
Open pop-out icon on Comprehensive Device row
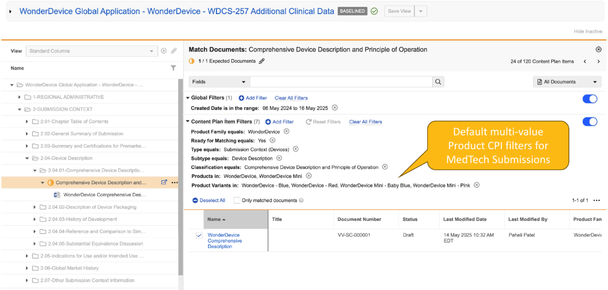[x=164, y=183]
